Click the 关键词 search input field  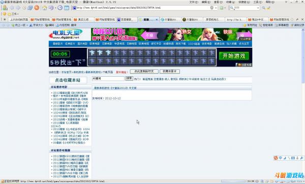point(108,79)
